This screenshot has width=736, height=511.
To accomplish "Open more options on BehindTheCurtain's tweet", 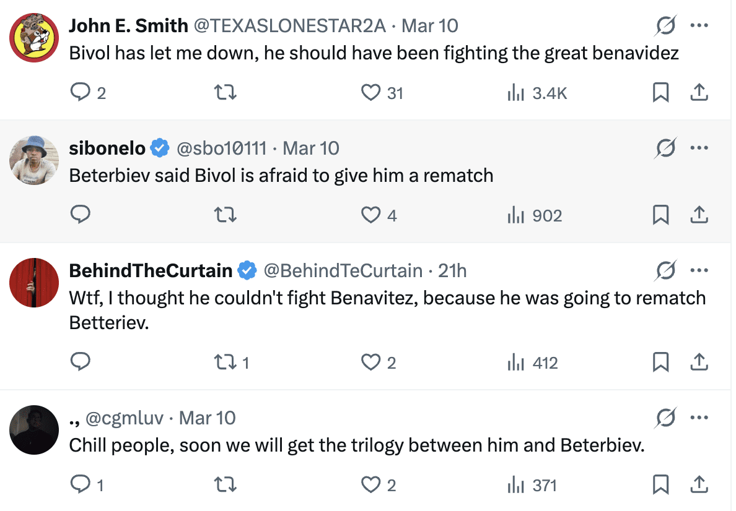I will [699, 271].
